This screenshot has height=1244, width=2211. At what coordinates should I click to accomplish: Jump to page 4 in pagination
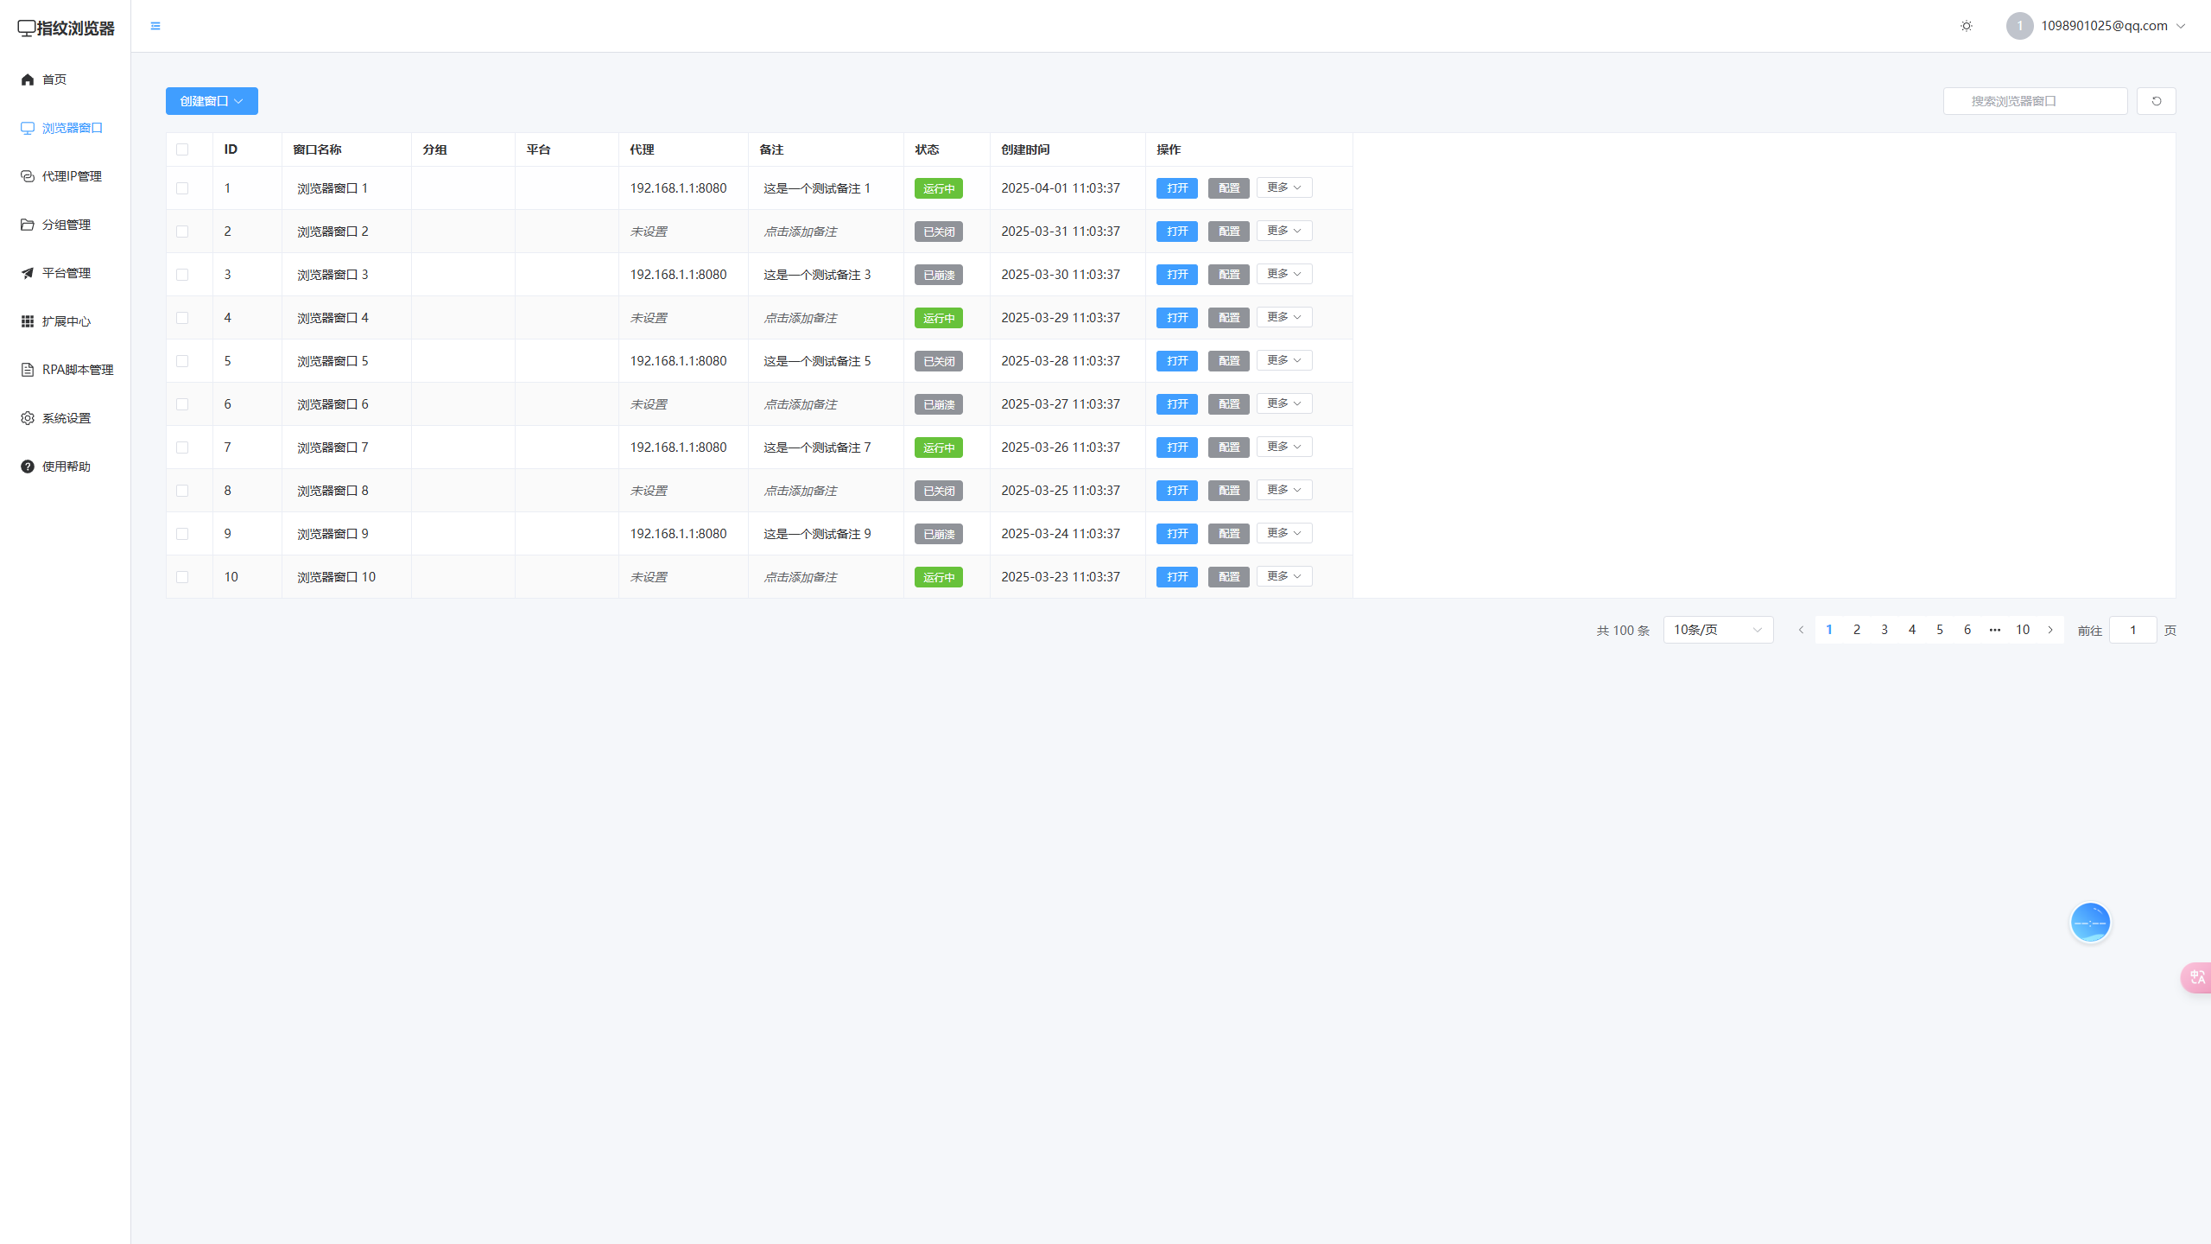(1912, 630)
